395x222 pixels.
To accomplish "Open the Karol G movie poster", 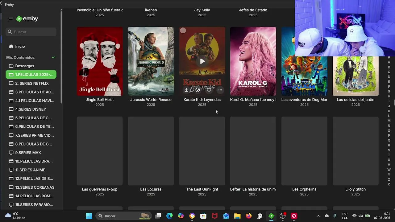I will [253, 61].
